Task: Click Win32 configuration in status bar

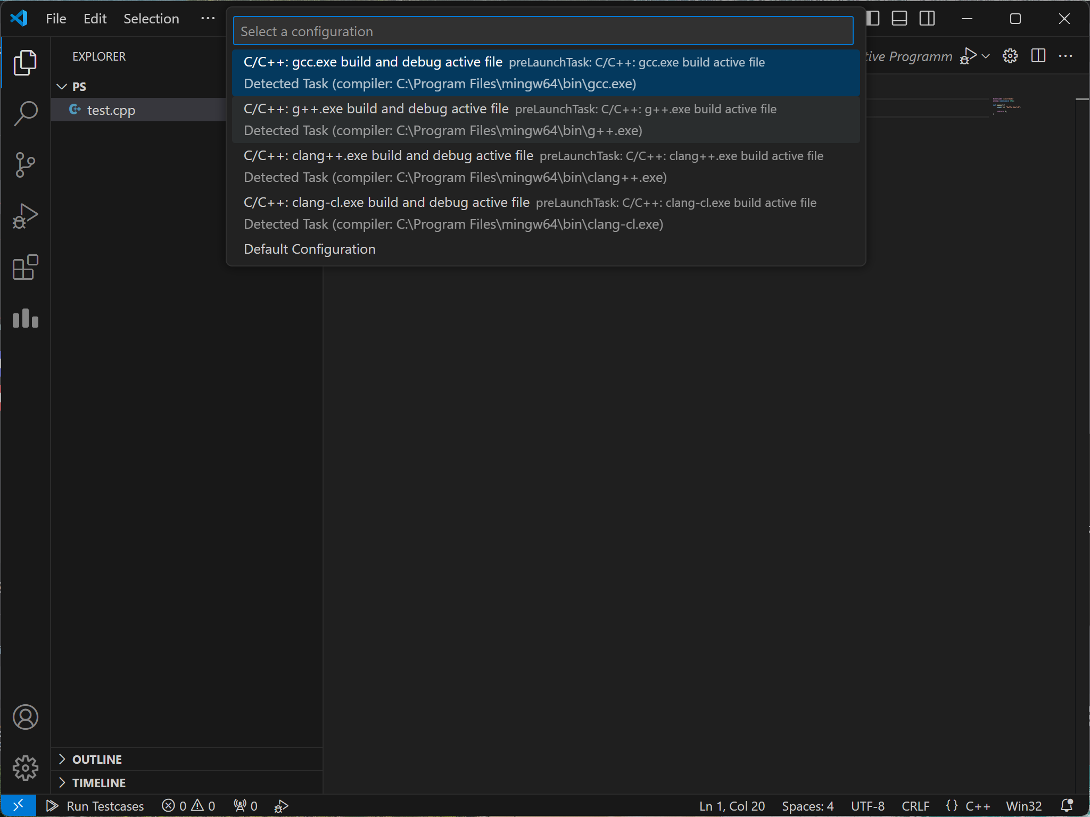Action: click(1023, 806)
